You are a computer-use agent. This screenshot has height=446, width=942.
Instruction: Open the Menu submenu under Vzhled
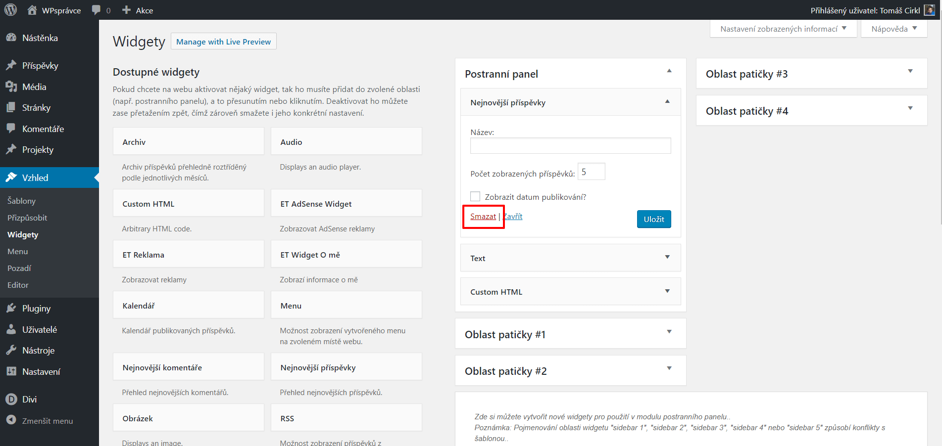tap(18, 251)
